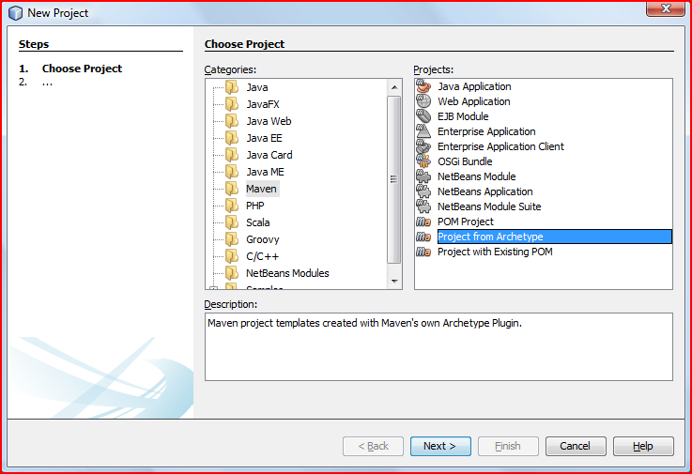Choose NetBeans Module Suite project type
This screenshot has height=474, width=692.
point(488,206)
